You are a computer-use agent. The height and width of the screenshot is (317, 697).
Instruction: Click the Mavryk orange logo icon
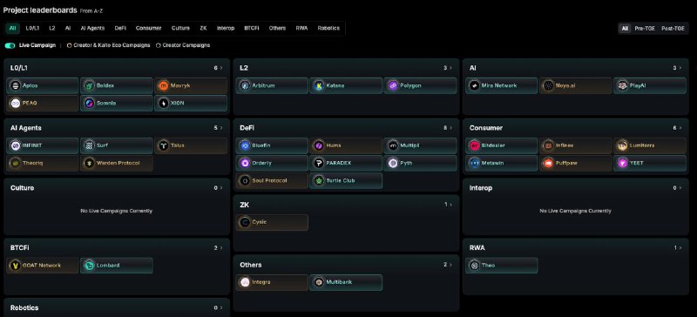coord(163,85)
